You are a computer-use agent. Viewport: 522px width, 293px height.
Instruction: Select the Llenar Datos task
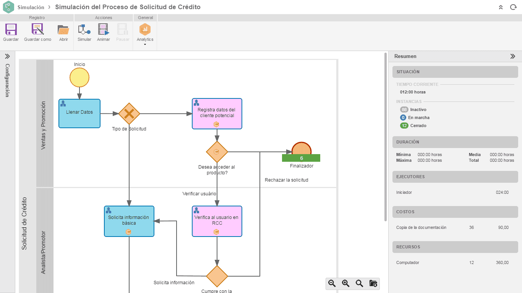pos(79,113)
